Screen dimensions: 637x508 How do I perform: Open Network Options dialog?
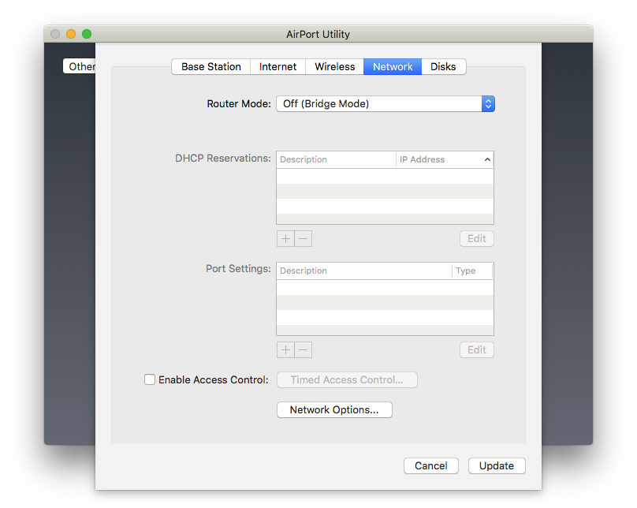click(x=334, y=409)
